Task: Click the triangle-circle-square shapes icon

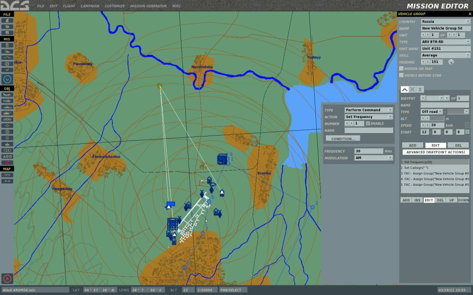Action: point(7,157)
